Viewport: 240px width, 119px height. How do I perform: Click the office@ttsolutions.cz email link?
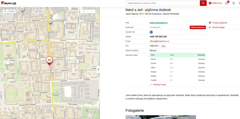pos(159,41)
